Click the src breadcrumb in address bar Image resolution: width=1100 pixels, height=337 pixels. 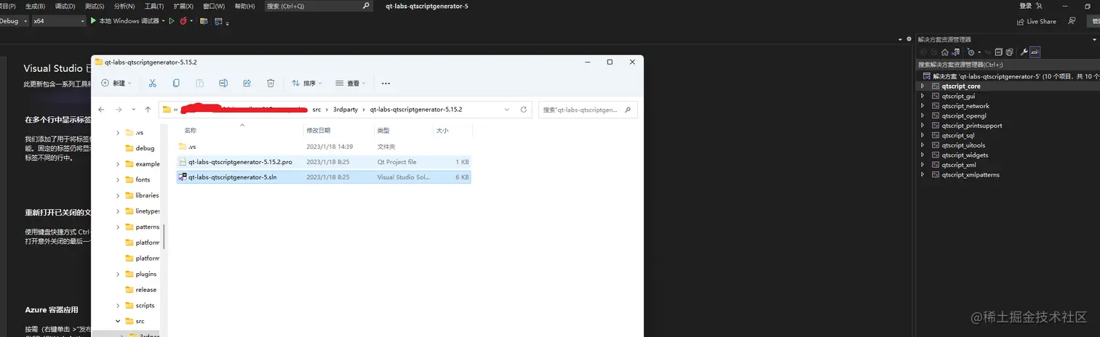316,110
